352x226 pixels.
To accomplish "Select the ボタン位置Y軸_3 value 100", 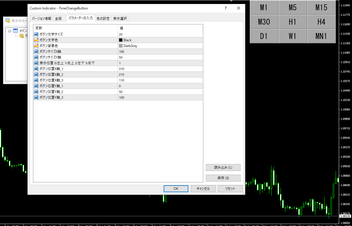I will [160, 98].
